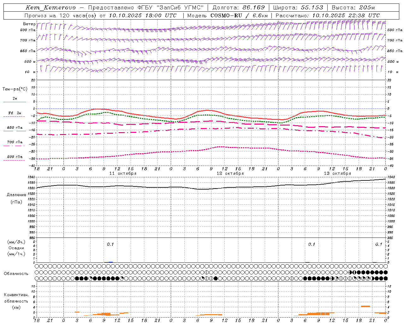
Task: Click the 'Модель COSMO-RU / 6.6км' model label
Action: [x=228, y=15]
